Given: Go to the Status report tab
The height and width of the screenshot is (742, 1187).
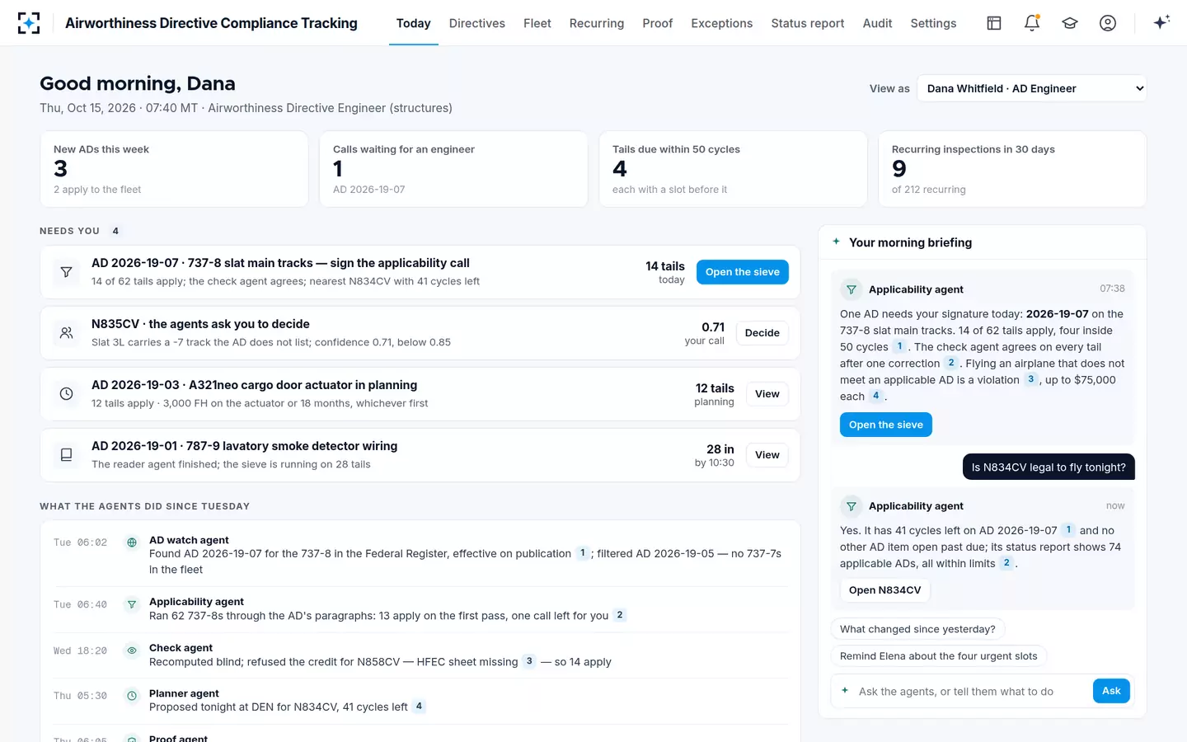Looking at the screenshot, I should [x=808, y=23].
